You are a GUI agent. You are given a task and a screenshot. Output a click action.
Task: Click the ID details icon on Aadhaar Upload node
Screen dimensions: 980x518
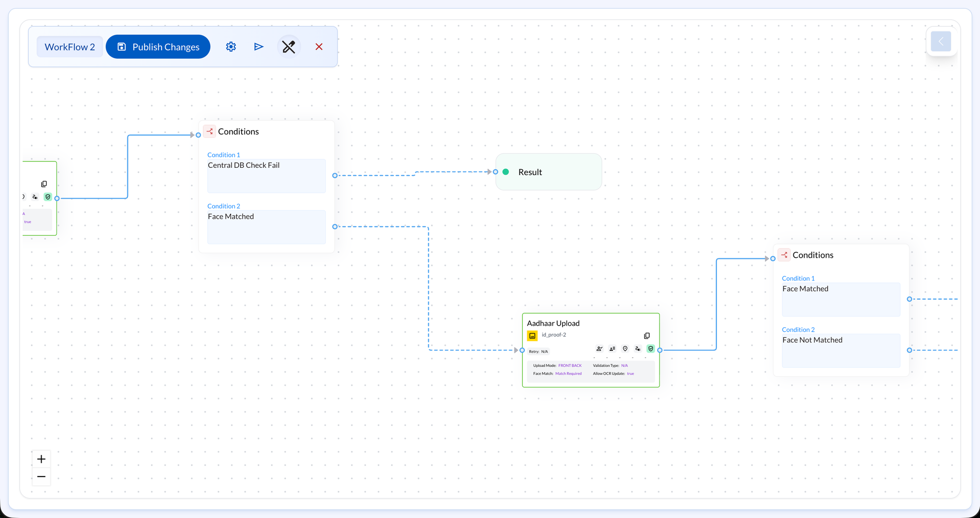point(612,349)
